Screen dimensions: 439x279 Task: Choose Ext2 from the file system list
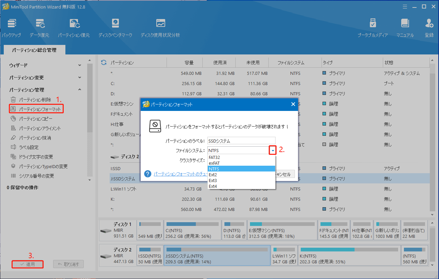pos(241,175)
